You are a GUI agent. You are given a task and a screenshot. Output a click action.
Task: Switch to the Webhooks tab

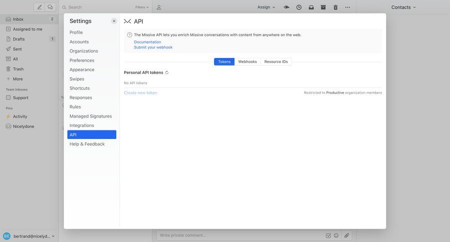coord(247,61)
